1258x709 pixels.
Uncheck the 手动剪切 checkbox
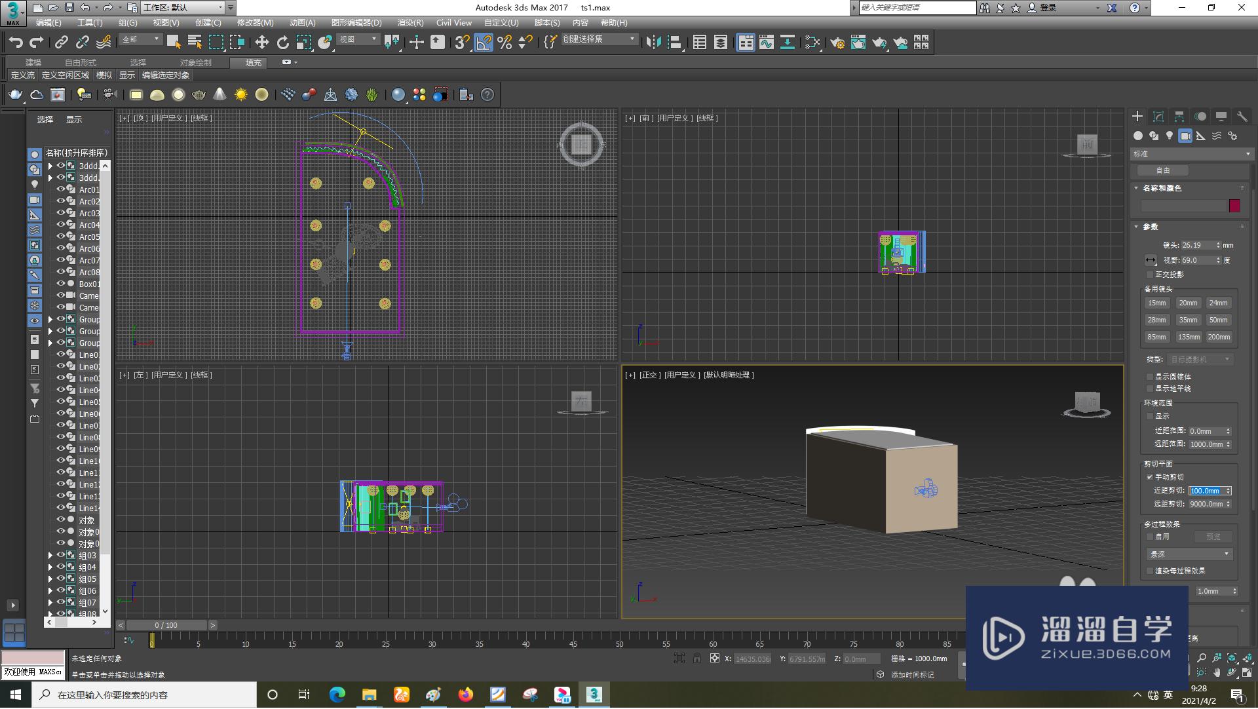(x=1150, y=477)
